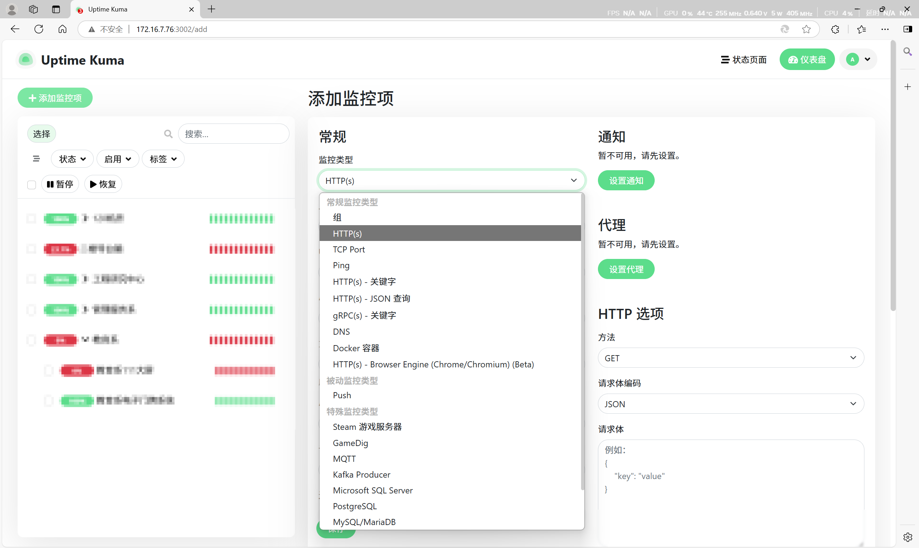The width and height of the screenshot is (919, 548).
Task: Open the 状态 filter dropdown
Action: pos(73,159)
